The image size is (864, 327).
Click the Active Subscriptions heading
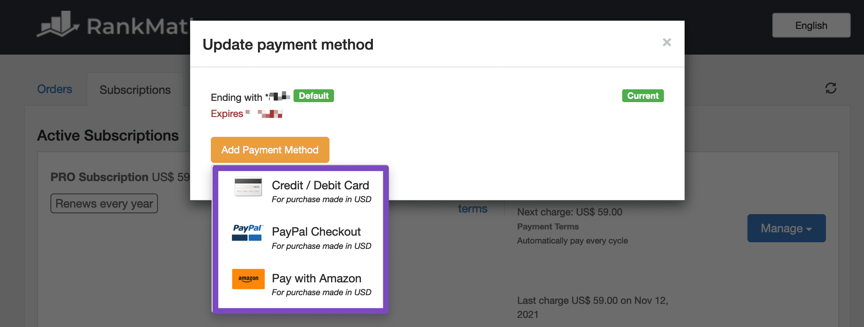click(x=108, y=136)
